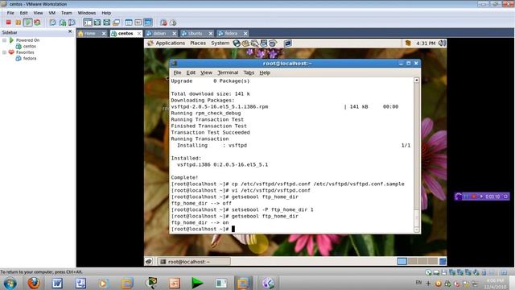The image size is (515, 290).
Task: Open the Snapshot Manager toolbar icon
Action: coord(72,23)
